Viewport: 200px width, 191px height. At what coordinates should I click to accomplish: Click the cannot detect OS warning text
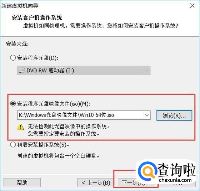pos(69,130)
